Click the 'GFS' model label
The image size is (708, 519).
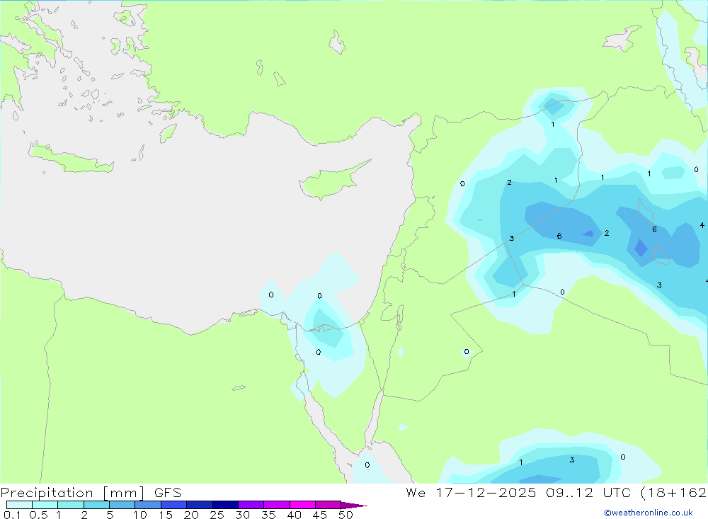coord(168,492)
